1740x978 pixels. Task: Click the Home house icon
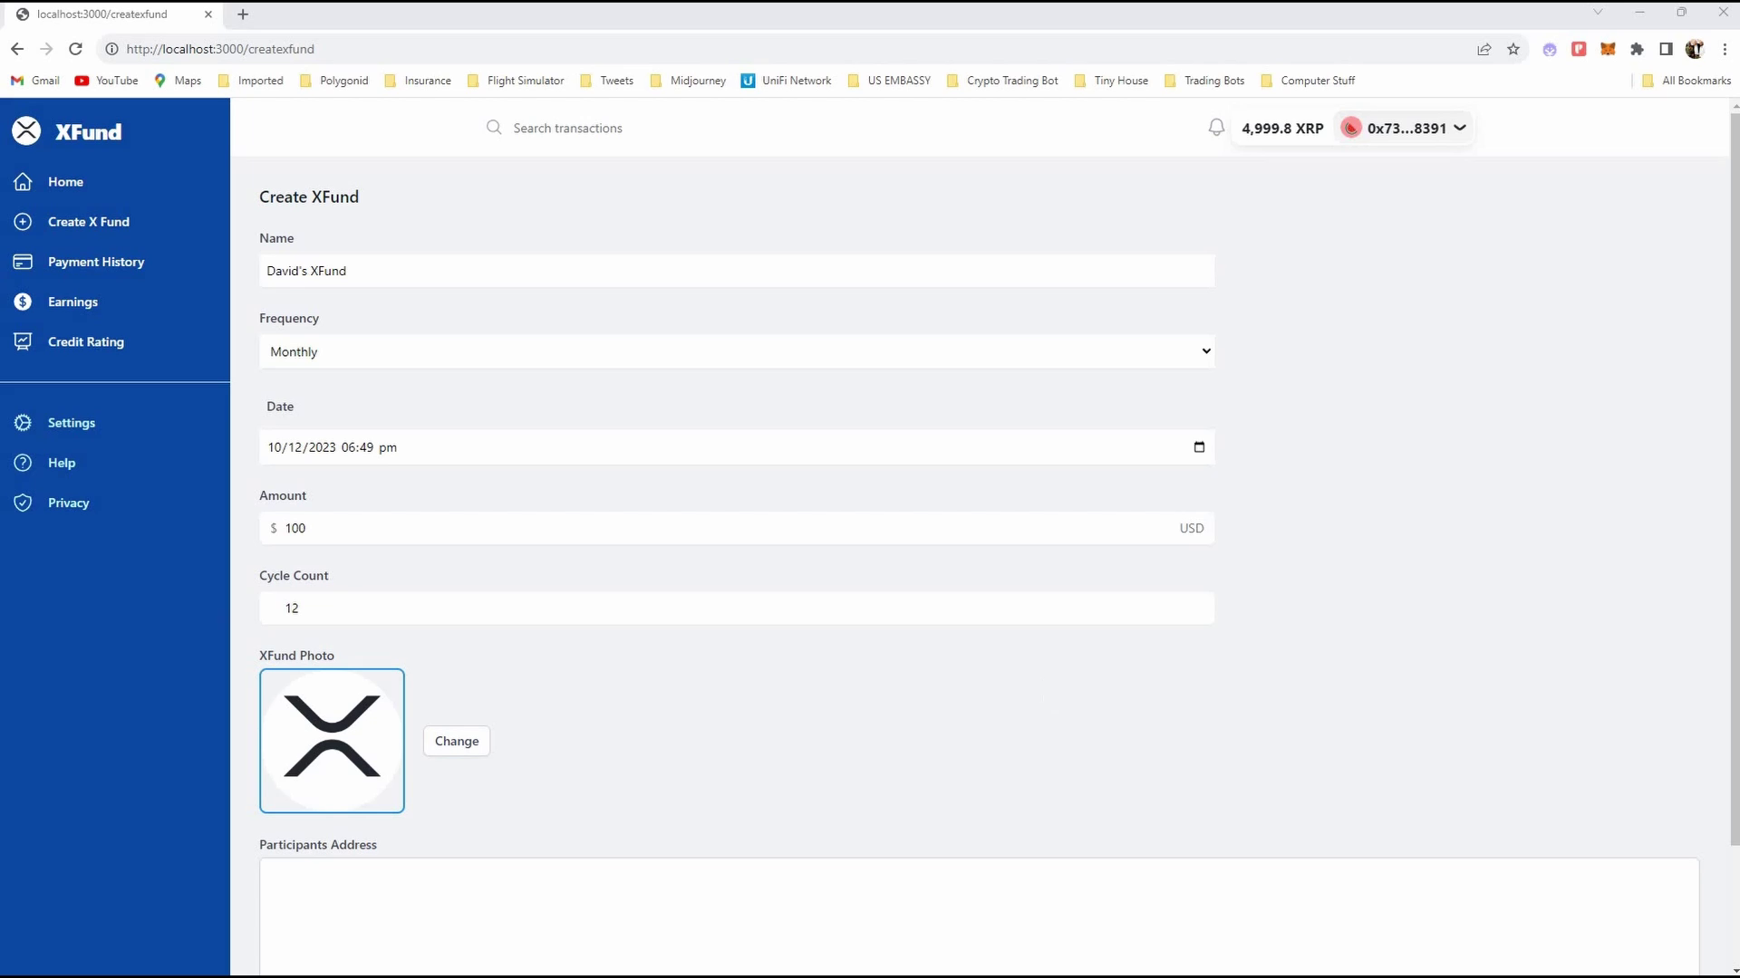[24, 182]
